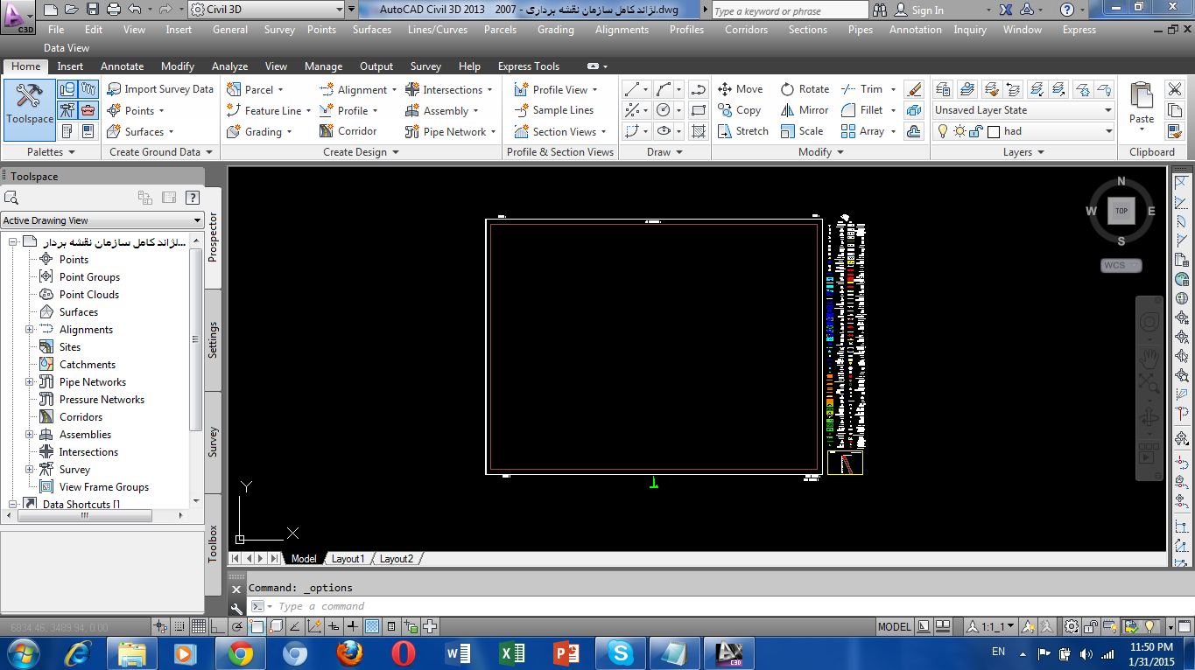
Task: Click the Cut icon in Clipboard panel
Action: coord(1175,89)
